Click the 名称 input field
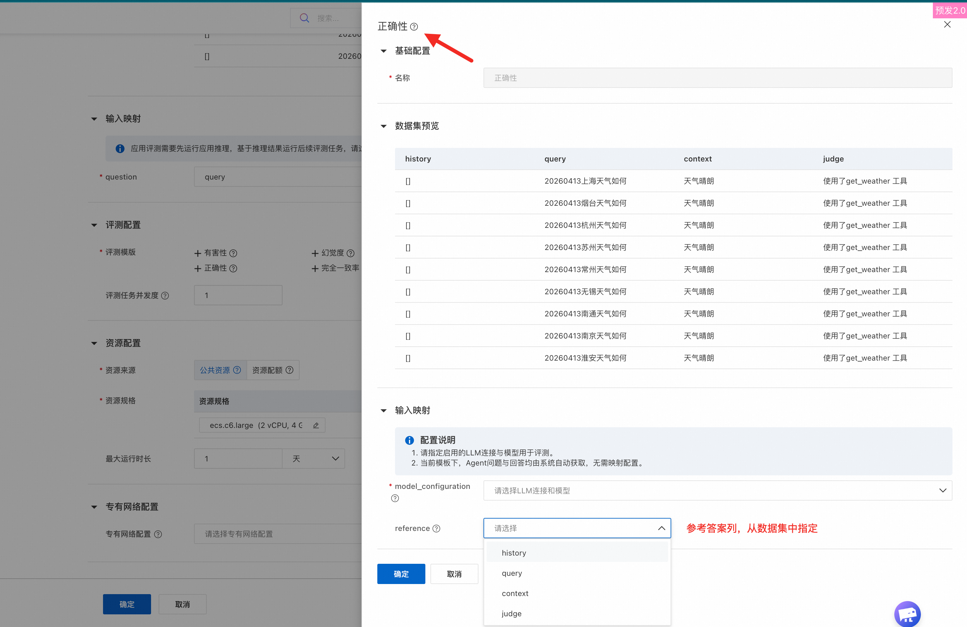This screenshot has width=967, height=627. tap(718, 78)
